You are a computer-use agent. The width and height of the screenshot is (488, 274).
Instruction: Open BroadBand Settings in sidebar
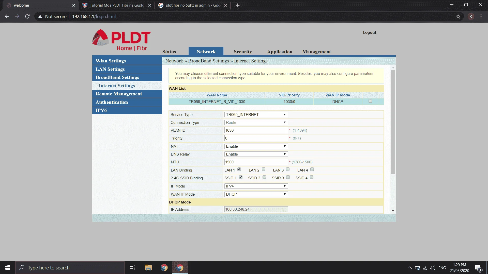point(127,77)
